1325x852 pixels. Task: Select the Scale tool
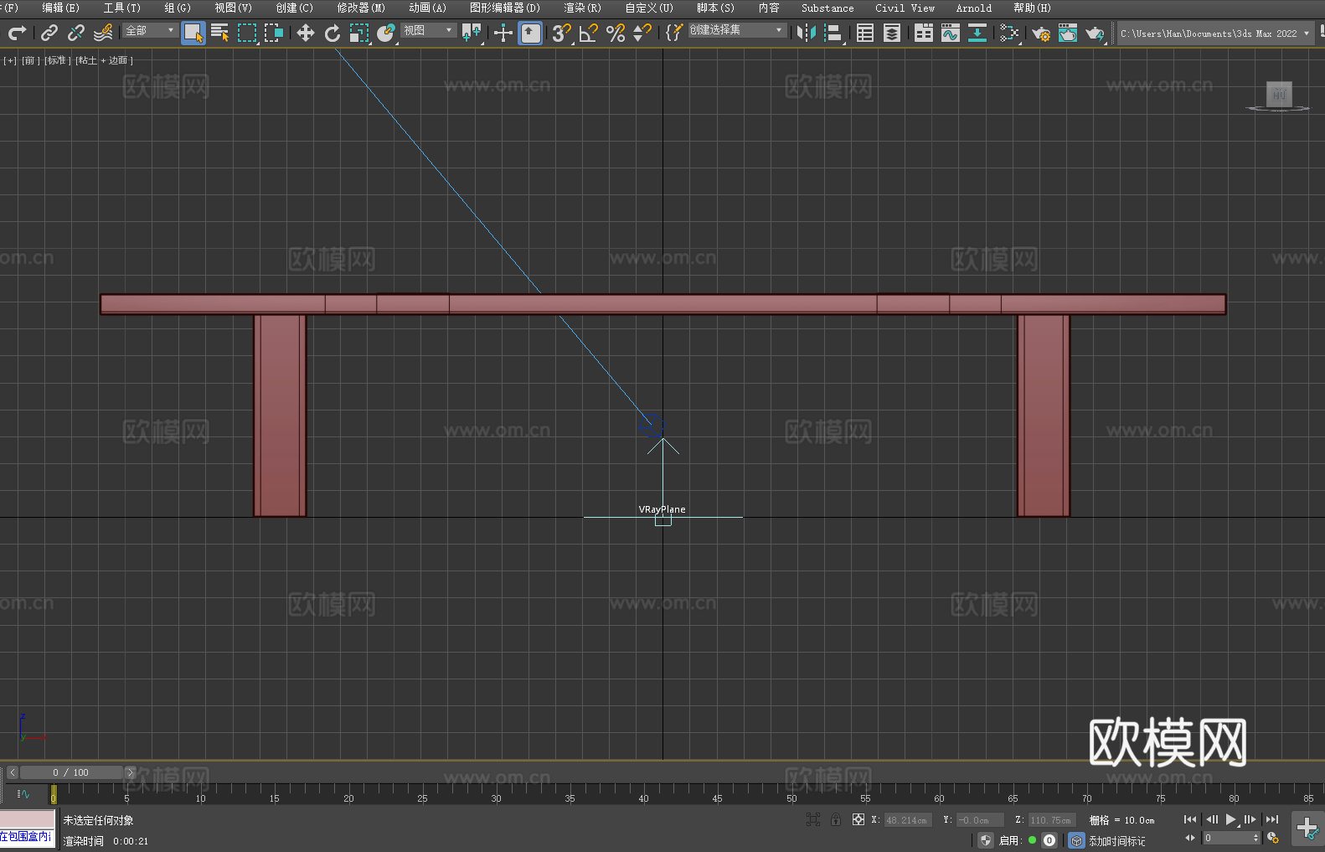(359, 33)
